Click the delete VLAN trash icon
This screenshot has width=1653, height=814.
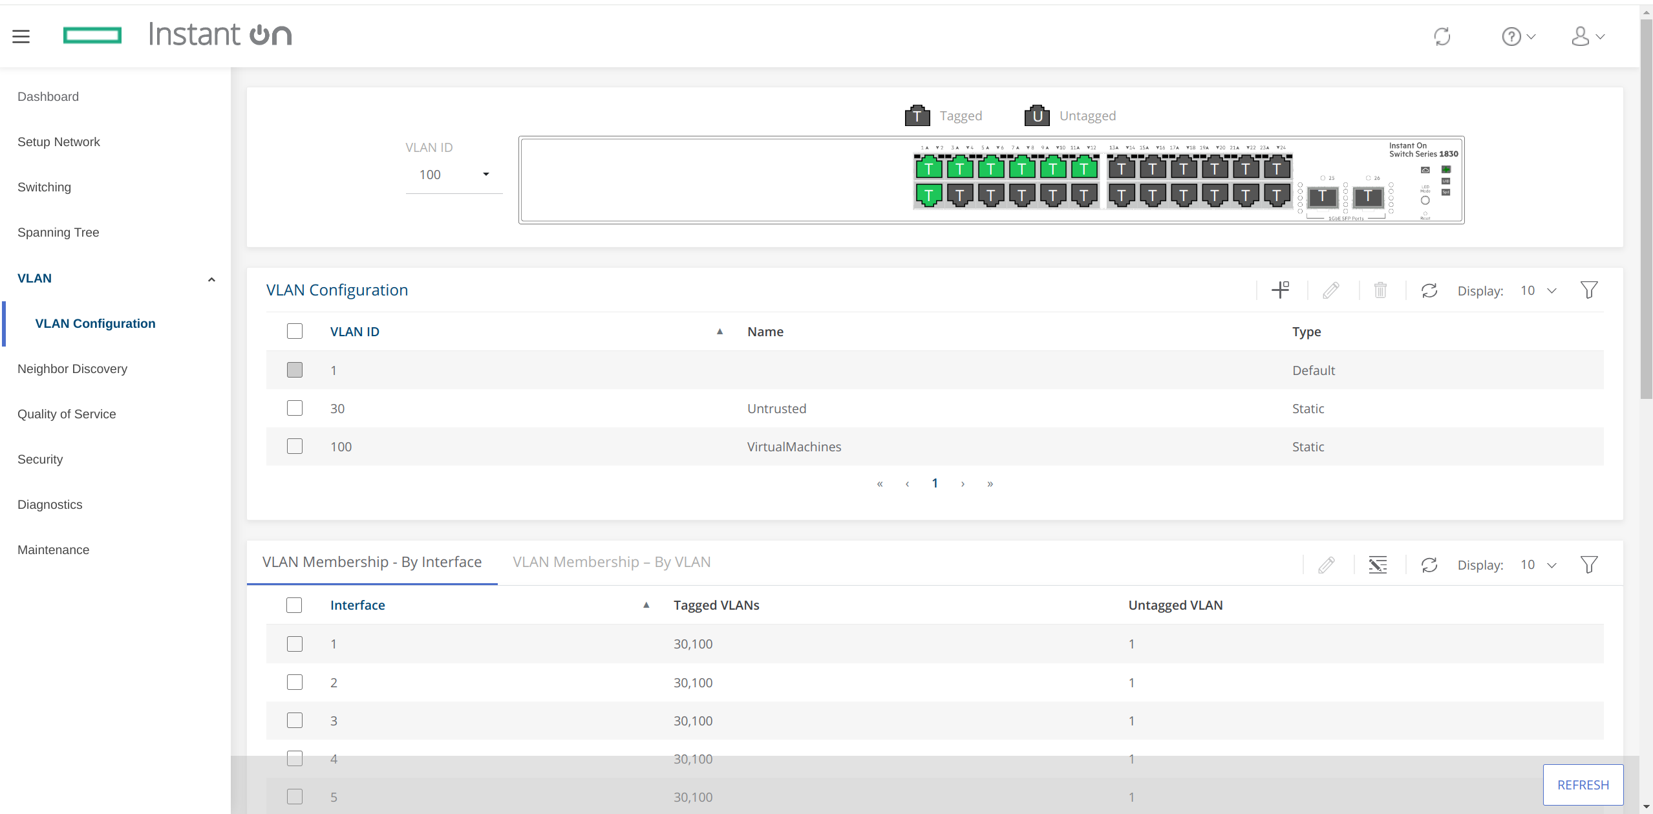tap(1380, 290)
